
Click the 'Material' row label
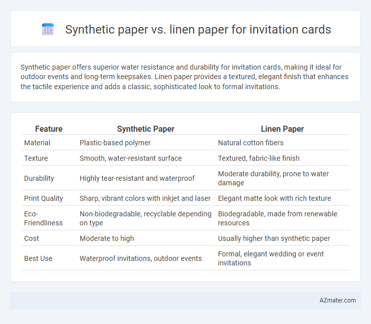(x=37, y=143)
